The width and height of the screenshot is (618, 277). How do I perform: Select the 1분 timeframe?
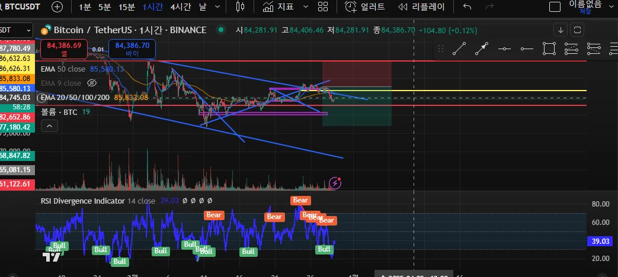click(x=85, y=7)
